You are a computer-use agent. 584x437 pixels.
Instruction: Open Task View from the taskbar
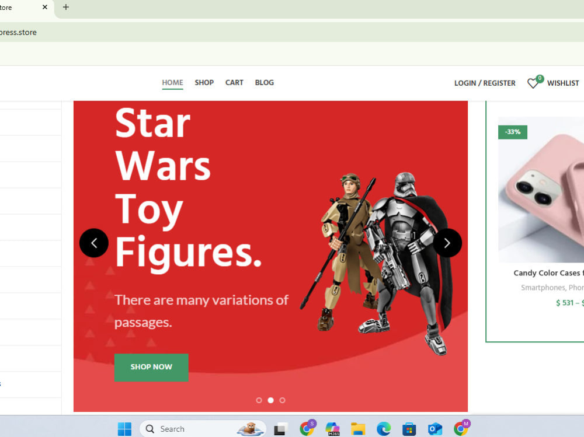[x=281, y=429]
